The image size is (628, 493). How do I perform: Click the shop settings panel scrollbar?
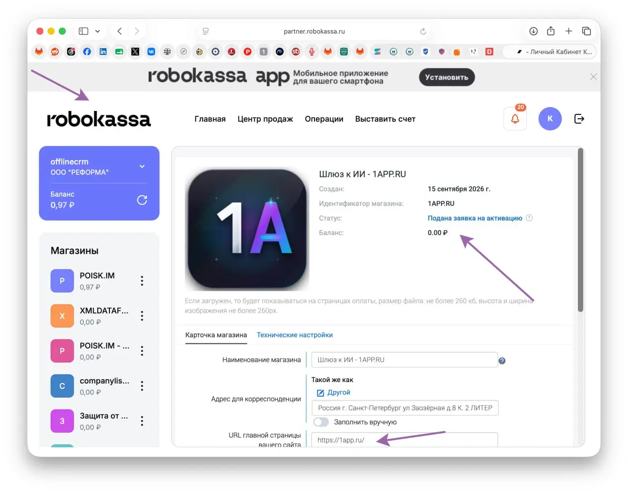pyautogui.click(x=580, y=230)
